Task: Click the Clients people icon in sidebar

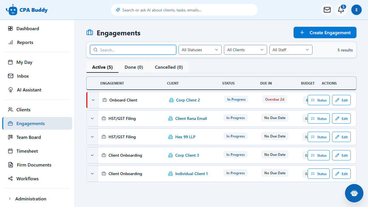Action: click(11, 110)
